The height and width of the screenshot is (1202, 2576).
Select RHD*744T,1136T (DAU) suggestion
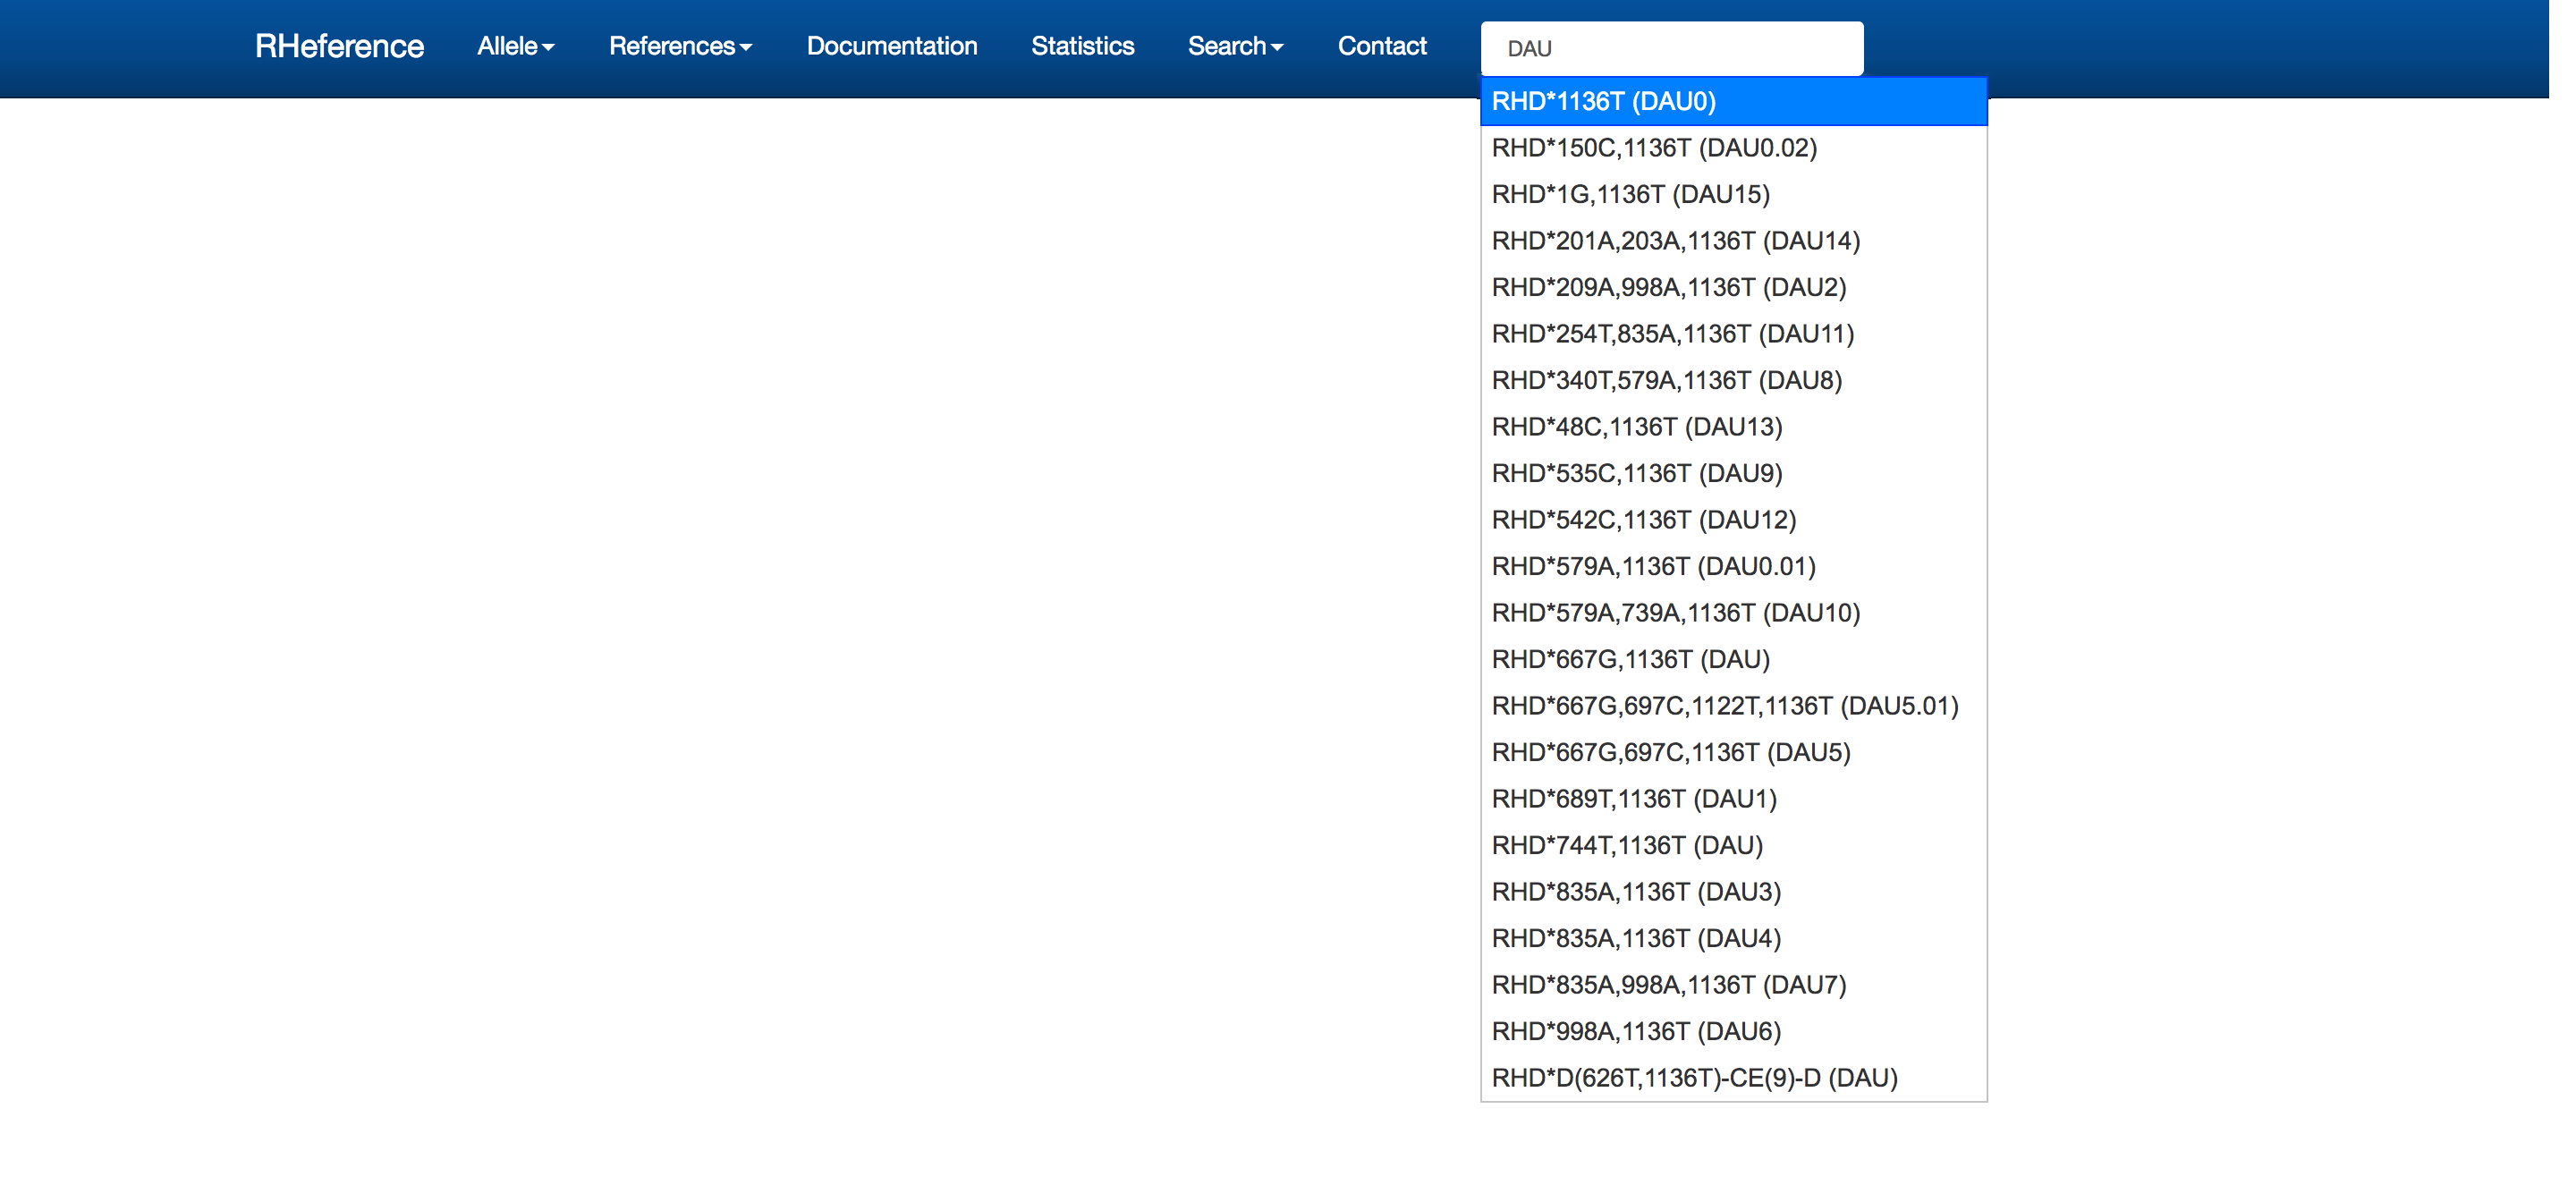[x=1733, y=845]
